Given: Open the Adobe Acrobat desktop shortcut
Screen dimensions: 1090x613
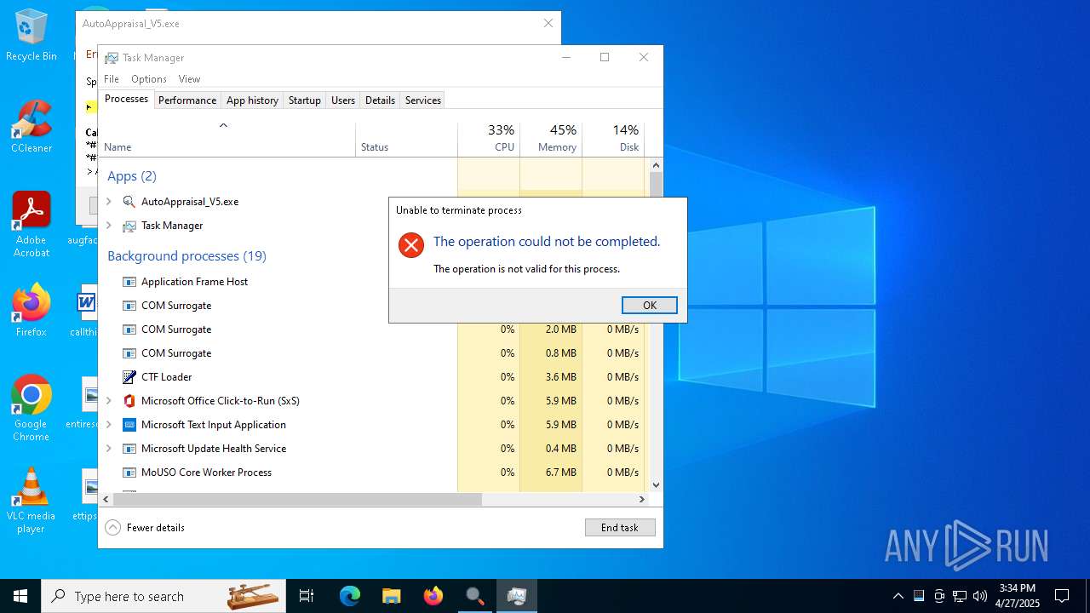Looking at the screenshot, I should tap(32, 225).
